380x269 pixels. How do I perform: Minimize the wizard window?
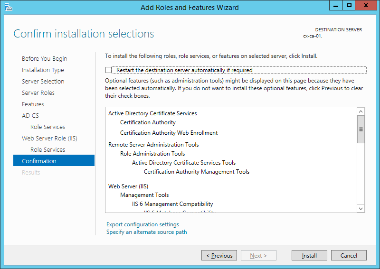pos(336,6)
